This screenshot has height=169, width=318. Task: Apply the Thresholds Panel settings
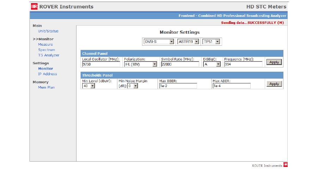274,84
